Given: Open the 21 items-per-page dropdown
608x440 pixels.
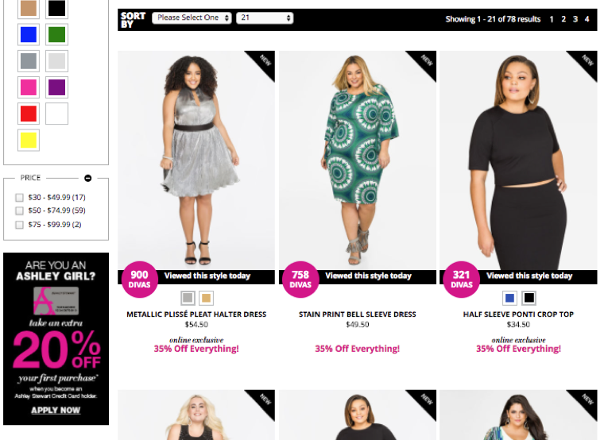Looking at the screenshot, I should (x=265, y=17).
